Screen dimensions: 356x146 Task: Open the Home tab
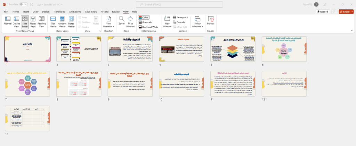click(16, 12)
